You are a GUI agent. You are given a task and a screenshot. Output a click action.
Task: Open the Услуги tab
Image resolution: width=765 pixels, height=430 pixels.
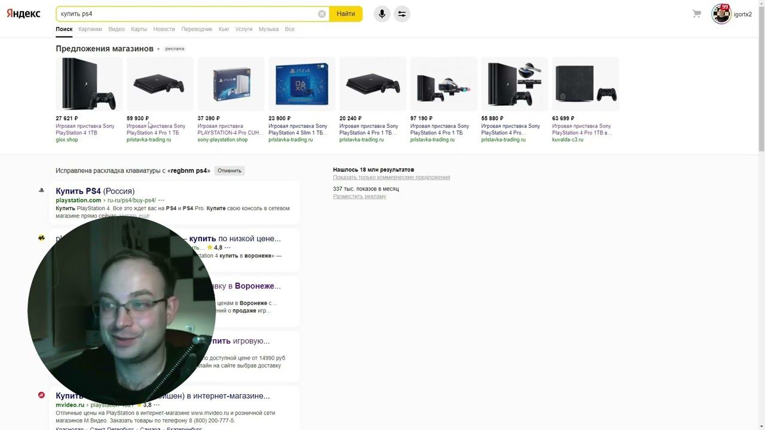coord(244,29)
